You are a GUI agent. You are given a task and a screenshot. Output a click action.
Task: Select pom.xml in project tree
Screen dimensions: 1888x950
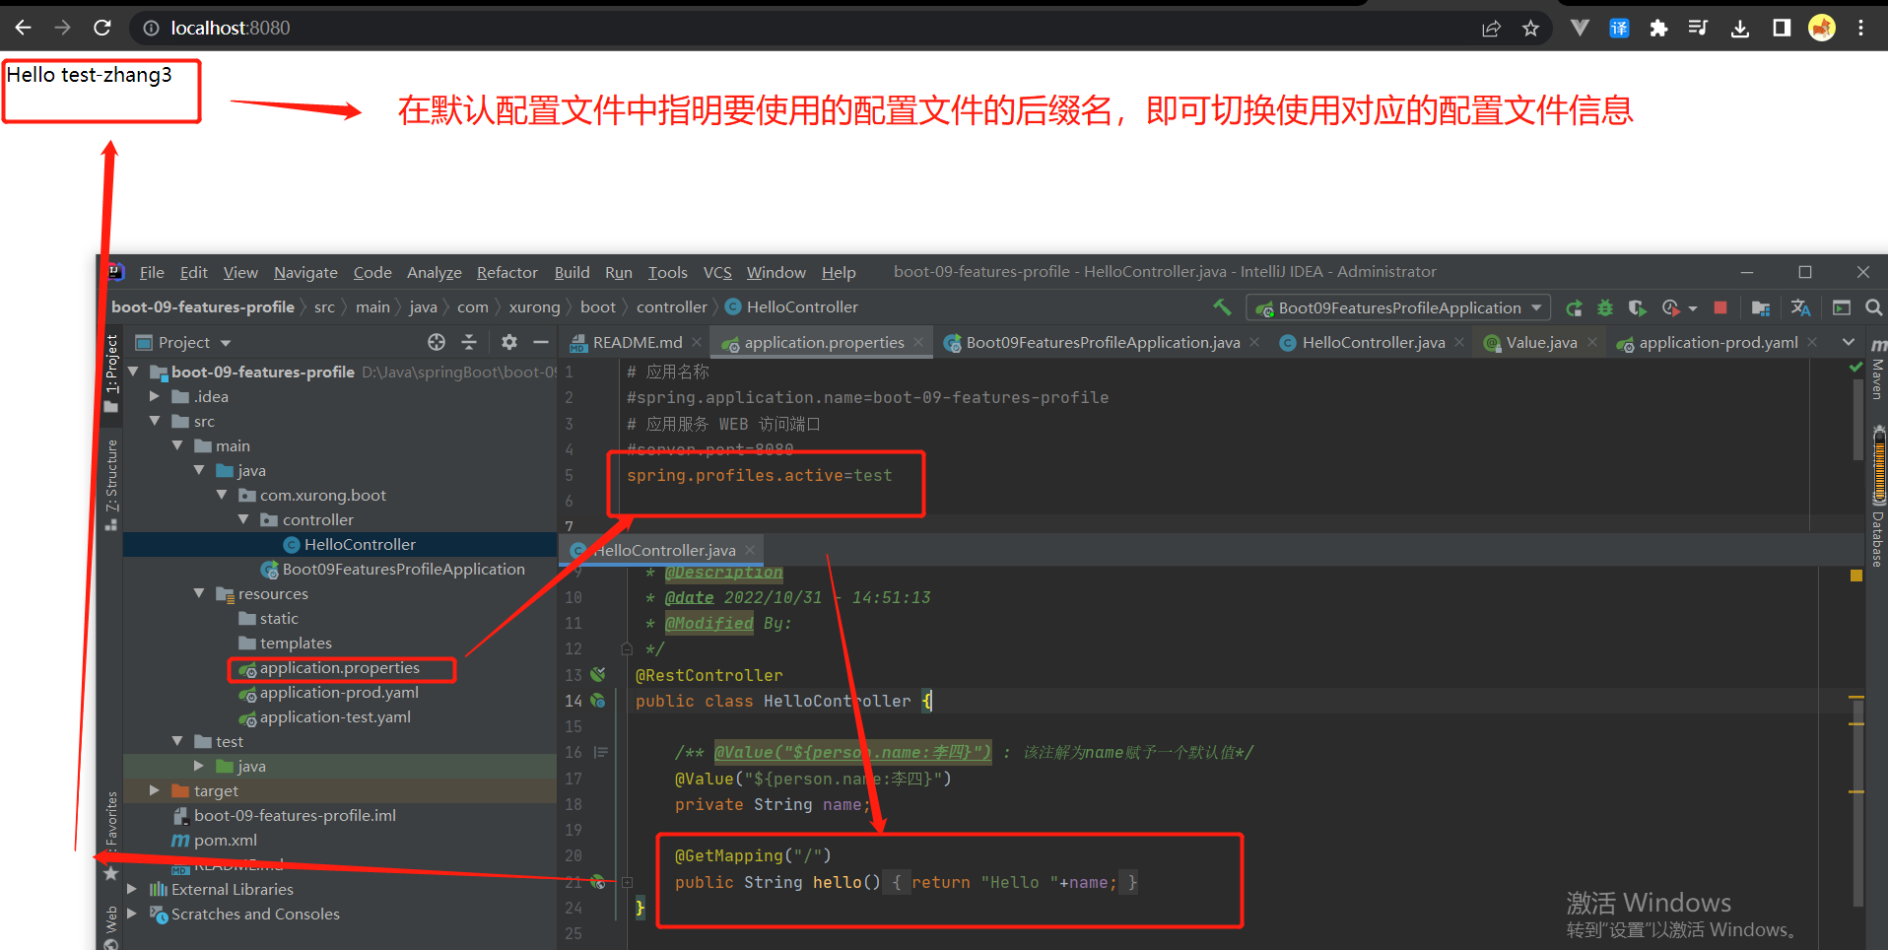click(x=225, y=840)
